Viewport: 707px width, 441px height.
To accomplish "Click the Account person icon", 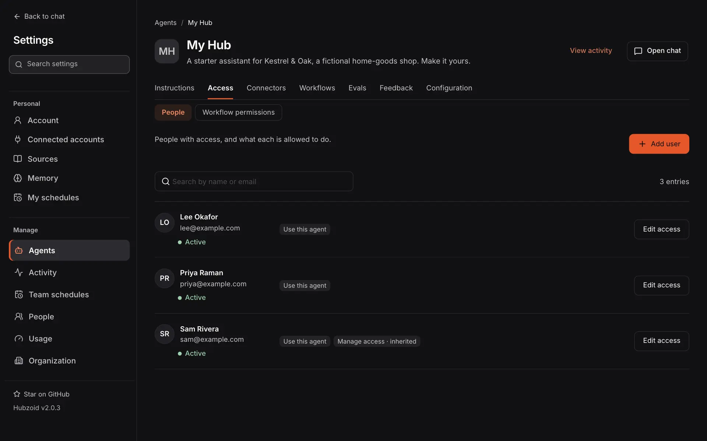I will pos(18,120).
